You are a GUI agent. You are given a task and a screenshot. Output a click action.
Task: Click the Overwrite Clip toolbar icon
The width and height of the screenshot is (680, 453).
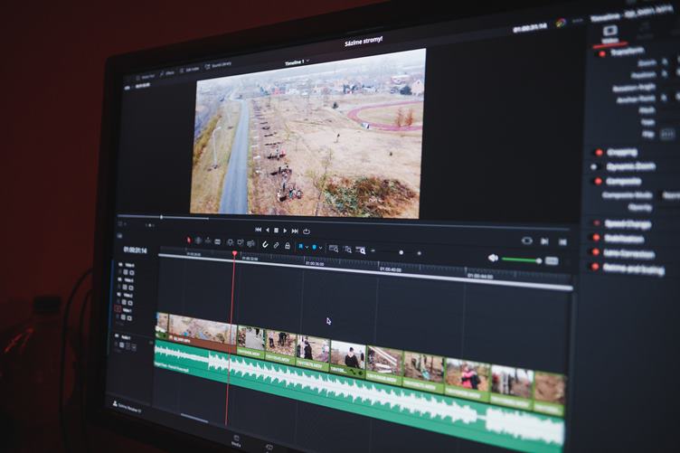point(241,242)
